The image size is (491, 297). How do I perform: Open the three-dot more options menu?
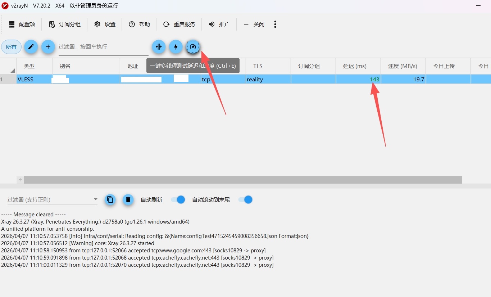point(275,24)
